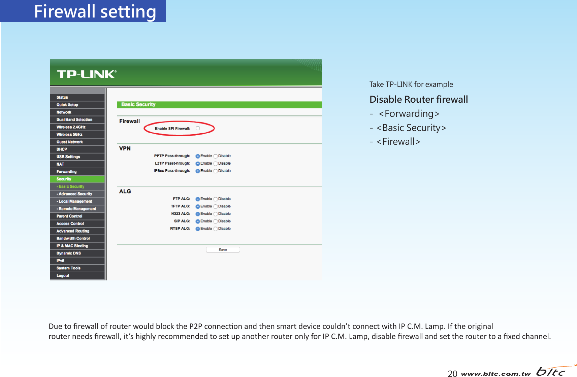Open the Network sidebar menu
This screenshot has width=577, height=377.
(x=77, y=112)
